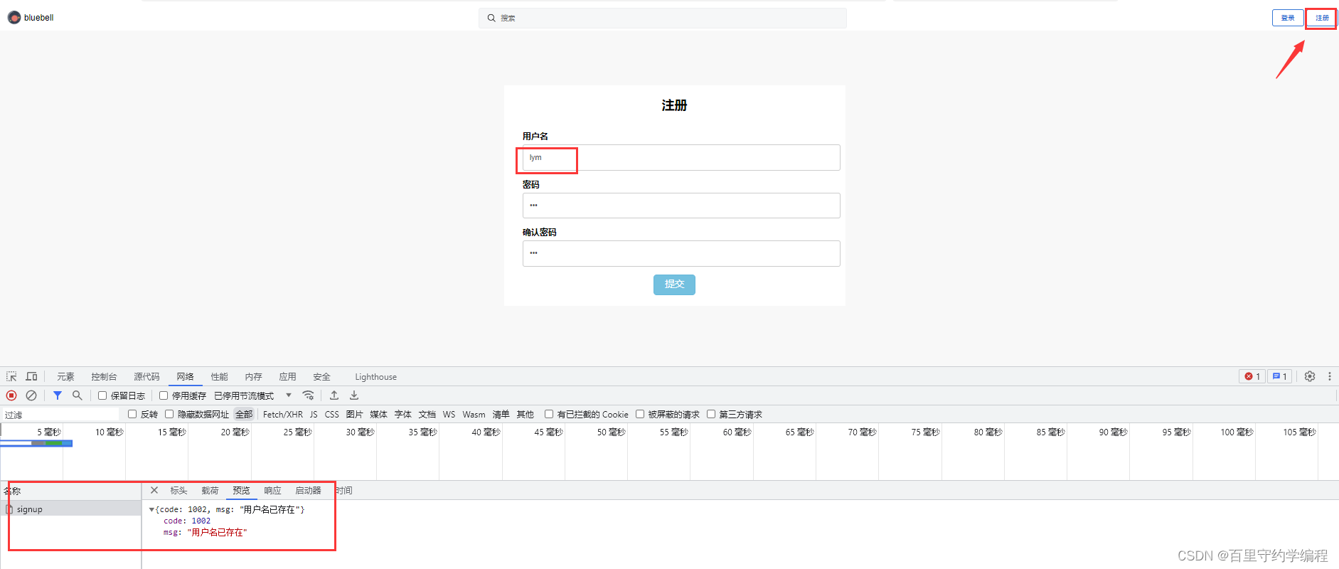Import HAR file upload icon
This screenshot has width=1339, height=569.
(x=334, y=395)
